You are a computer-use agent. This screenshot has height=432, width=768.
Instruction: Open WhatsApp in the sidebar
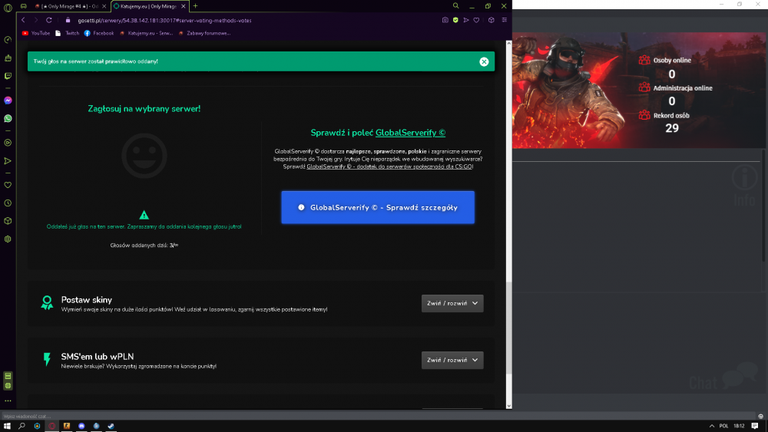tap(8, 118)
